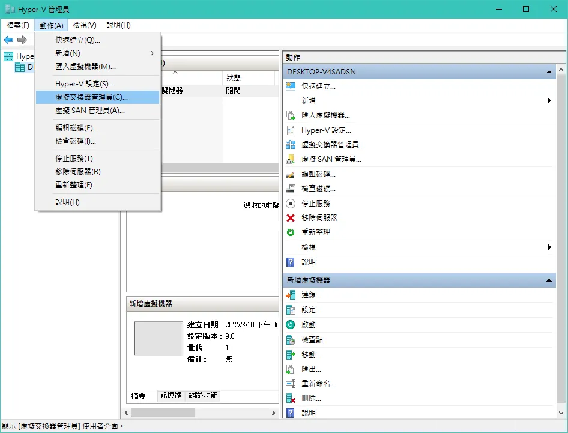Image resolution: width=568 pixels, height=433 pixels.
Task: Click 設定版本 value 9.0
Action: [230, 336]
